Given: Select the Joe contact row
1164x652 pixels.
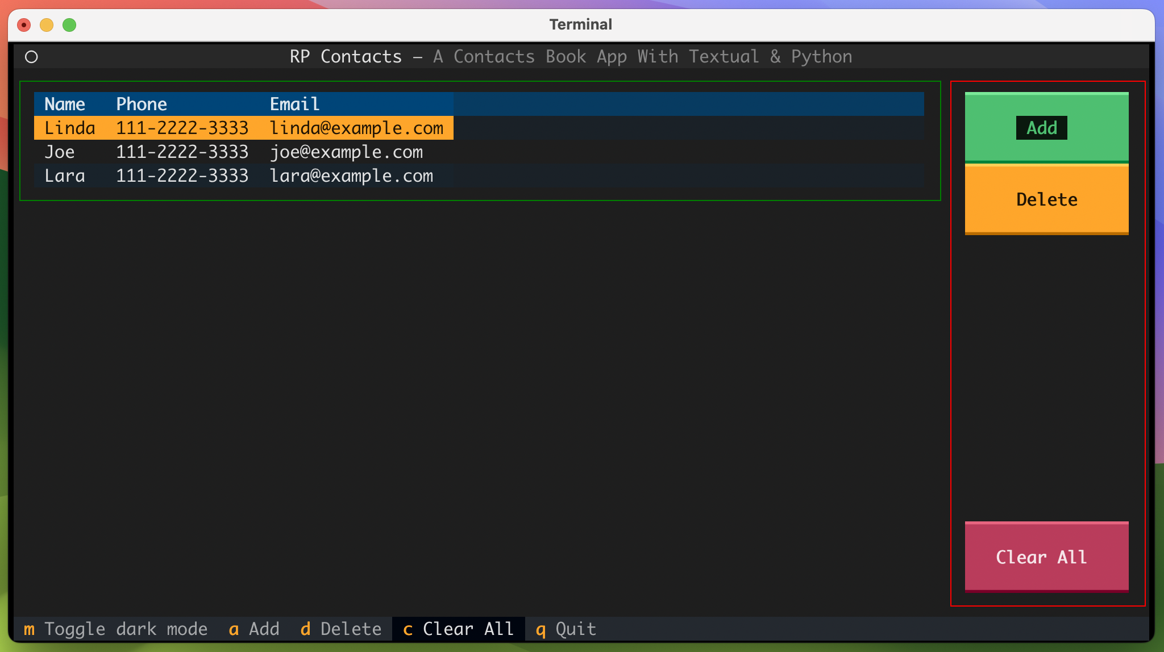Looking at the screenshot, I should (60, 152).
